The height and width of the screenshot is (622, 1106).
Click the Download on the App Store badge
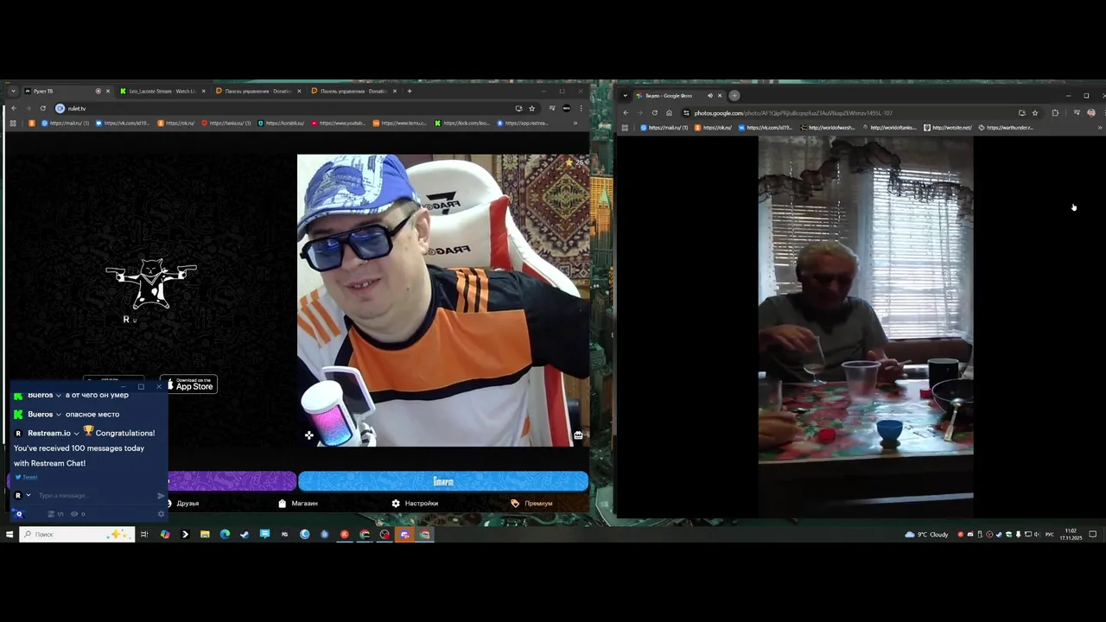click(188, 384)
